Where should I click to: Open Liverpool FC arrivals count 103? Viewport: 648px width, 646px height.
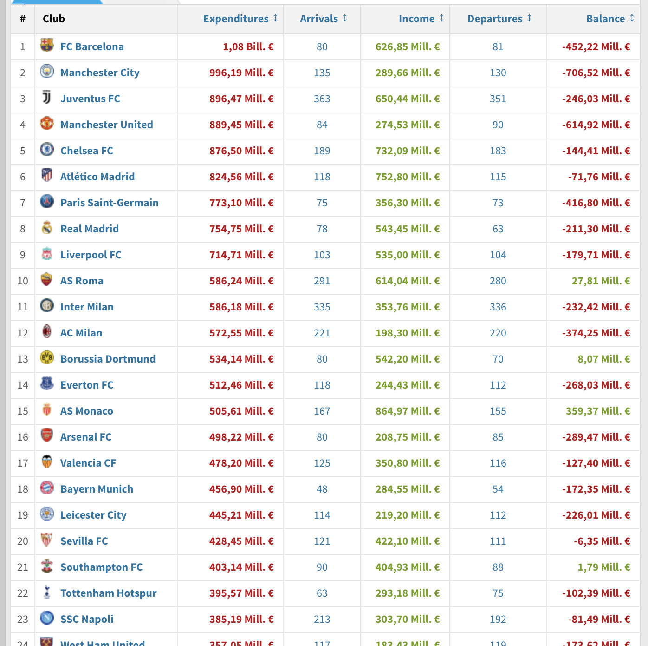click(322, 255)
